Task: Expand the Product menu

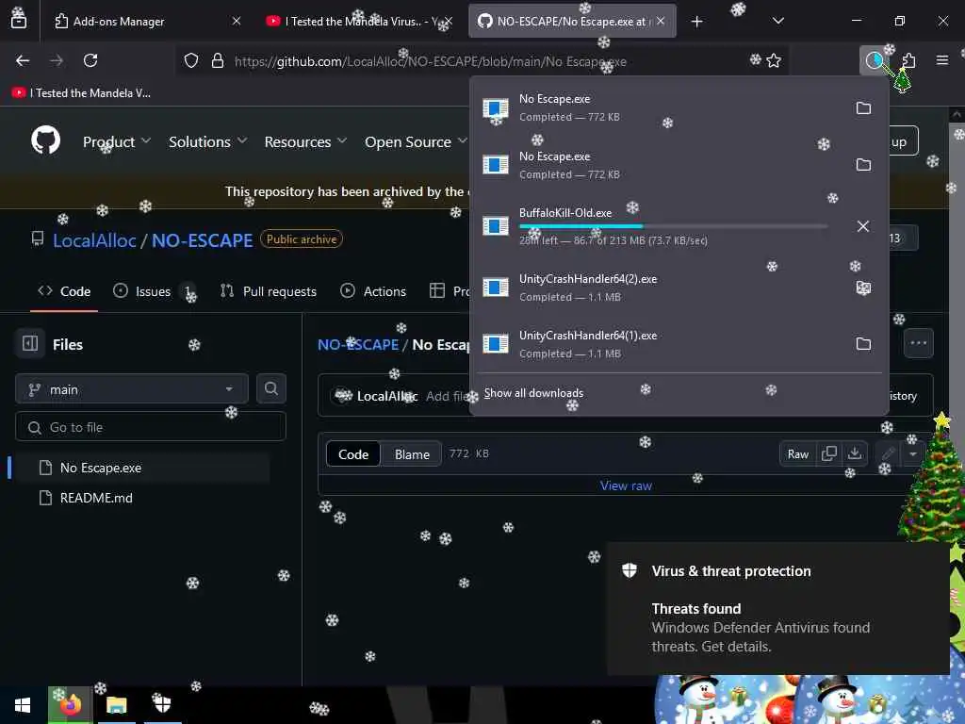Action: click(x=116, y=141)
